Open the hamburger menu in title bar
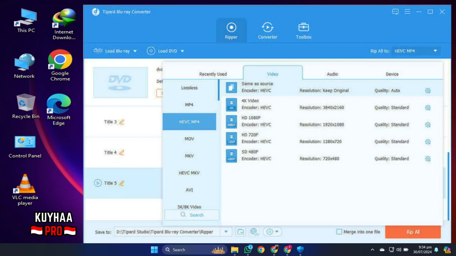456x256 pixels. tap(408, 12)
